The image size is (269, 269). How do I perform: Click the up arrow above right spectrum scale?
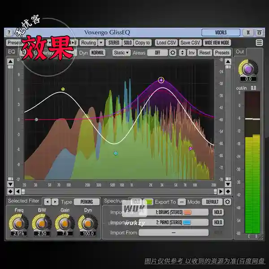tap(228, 61)
